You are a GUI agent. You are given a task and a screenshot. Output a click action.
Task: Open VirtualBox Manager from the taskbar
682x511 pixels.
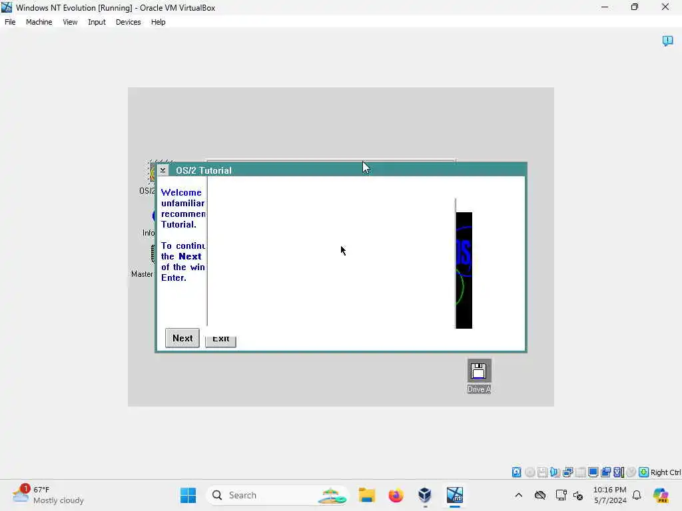[425, 495]
